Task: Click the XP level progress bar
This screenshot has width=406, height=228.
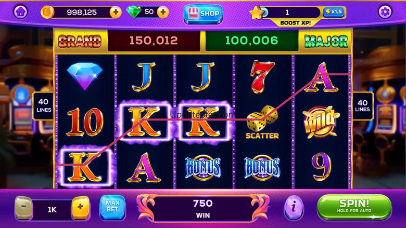Action: pos(291,12)
